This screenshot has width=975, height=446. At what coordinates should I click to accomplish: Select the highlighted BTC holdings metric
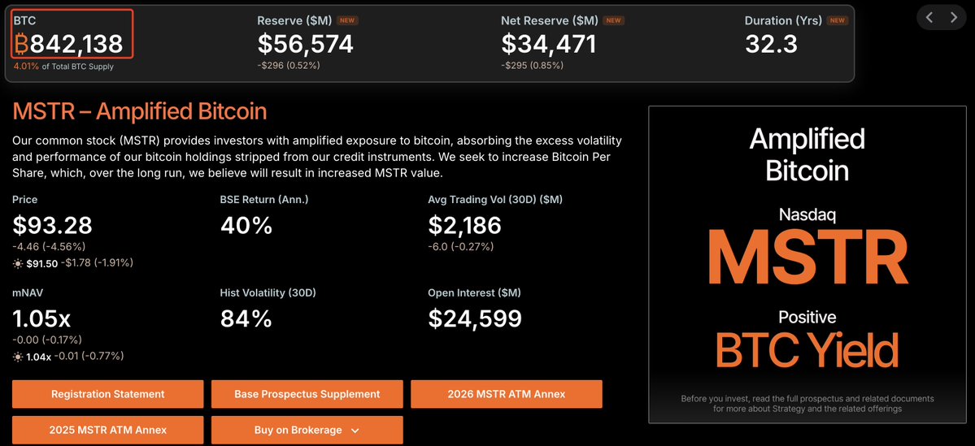coord(72,33)
